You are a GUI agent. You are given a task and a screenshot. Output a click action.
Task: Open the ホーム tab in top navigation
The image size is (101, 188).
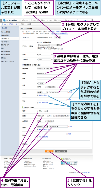tap(25, 20)
